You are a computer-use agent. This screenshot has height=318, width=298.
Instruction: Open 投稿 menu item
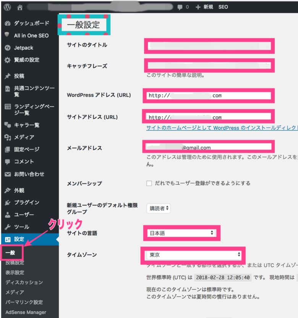pos(19,76)
